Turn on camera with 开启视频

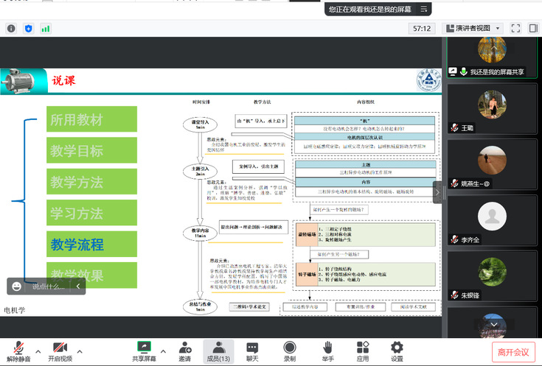coord(60,350)
